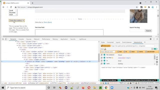Switch to the Console tab
Image resolution: width=160 pixels, height=90 pixels.
tap(21, 39)
